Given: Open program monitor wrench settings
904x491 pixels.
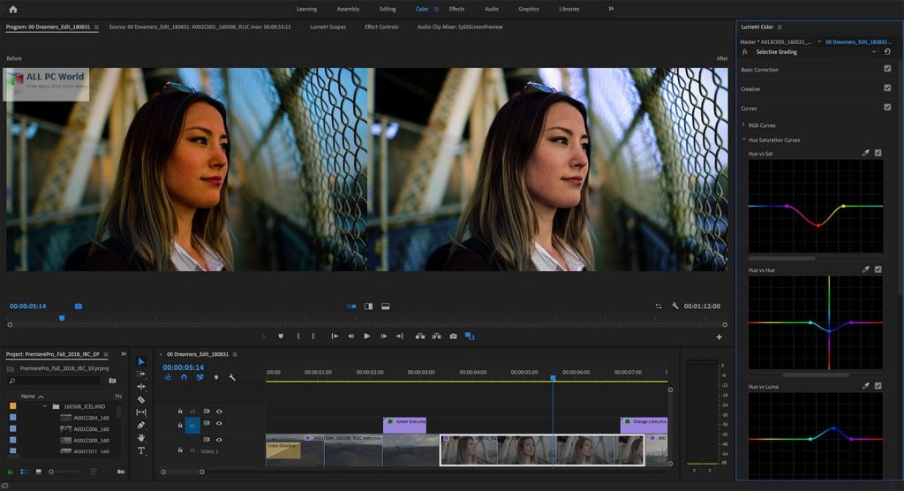Looking at the screenshot, I should (674, 306).
